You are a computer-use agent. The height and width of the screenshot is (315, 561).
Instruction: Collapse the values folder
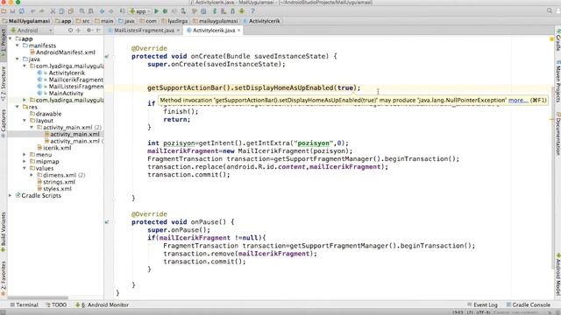pos(25,168)
